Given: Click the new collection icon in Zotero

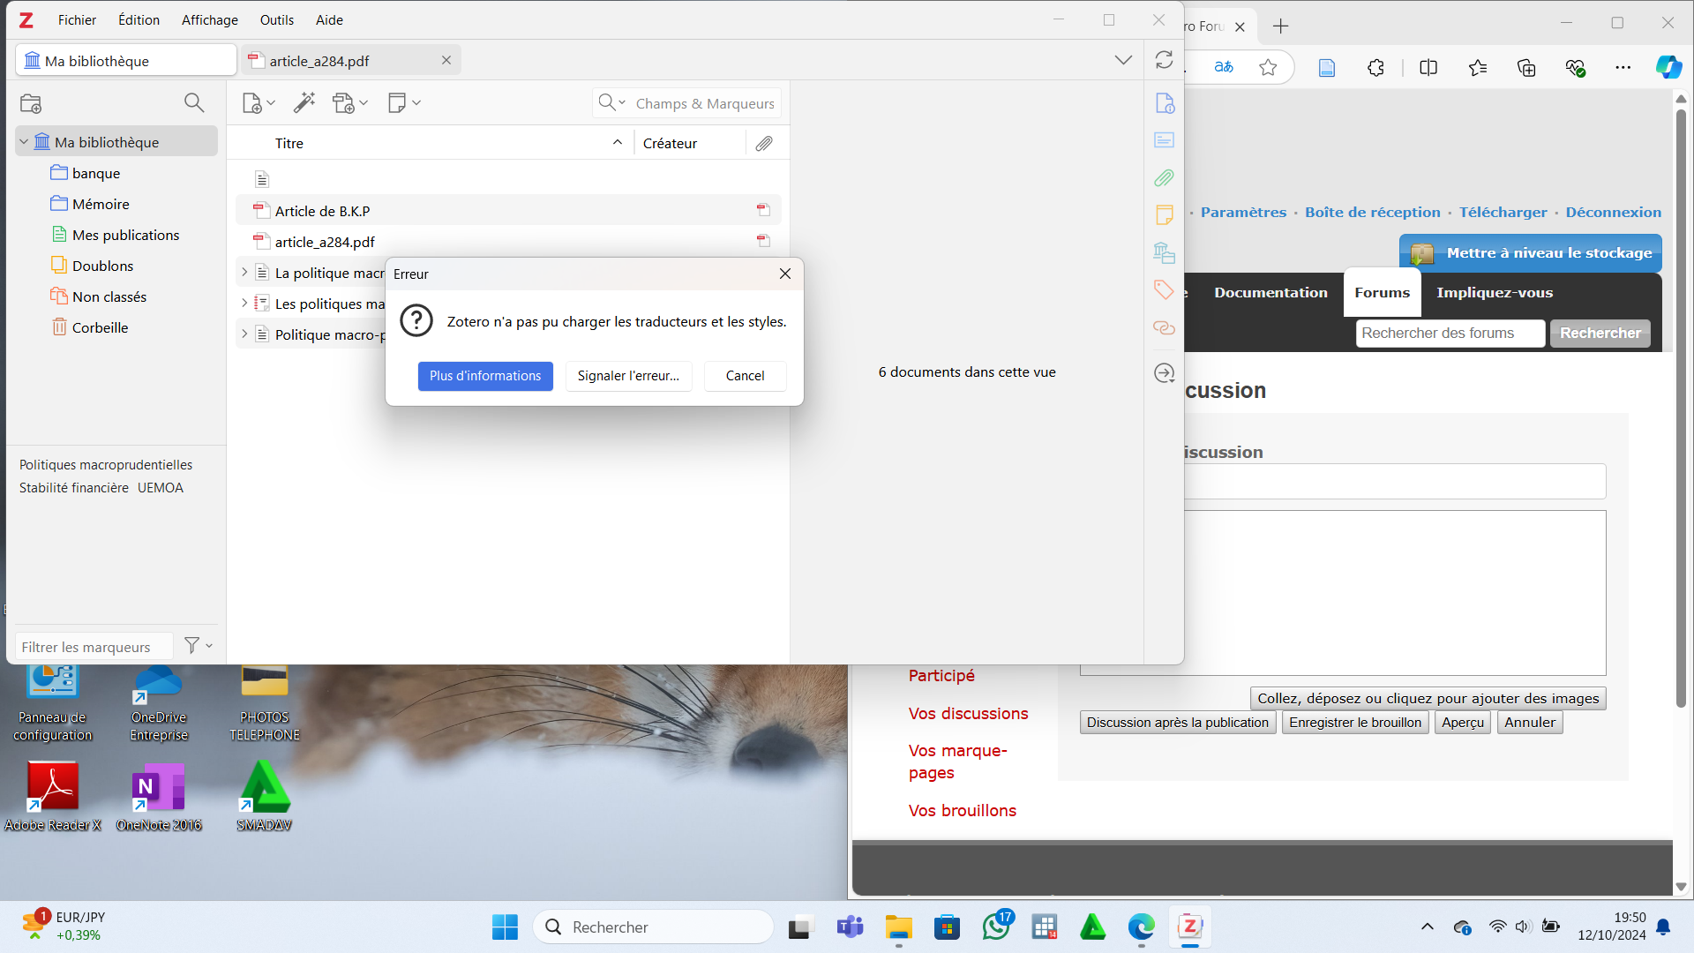Looking at the screenshot, I should click(31, 103).
